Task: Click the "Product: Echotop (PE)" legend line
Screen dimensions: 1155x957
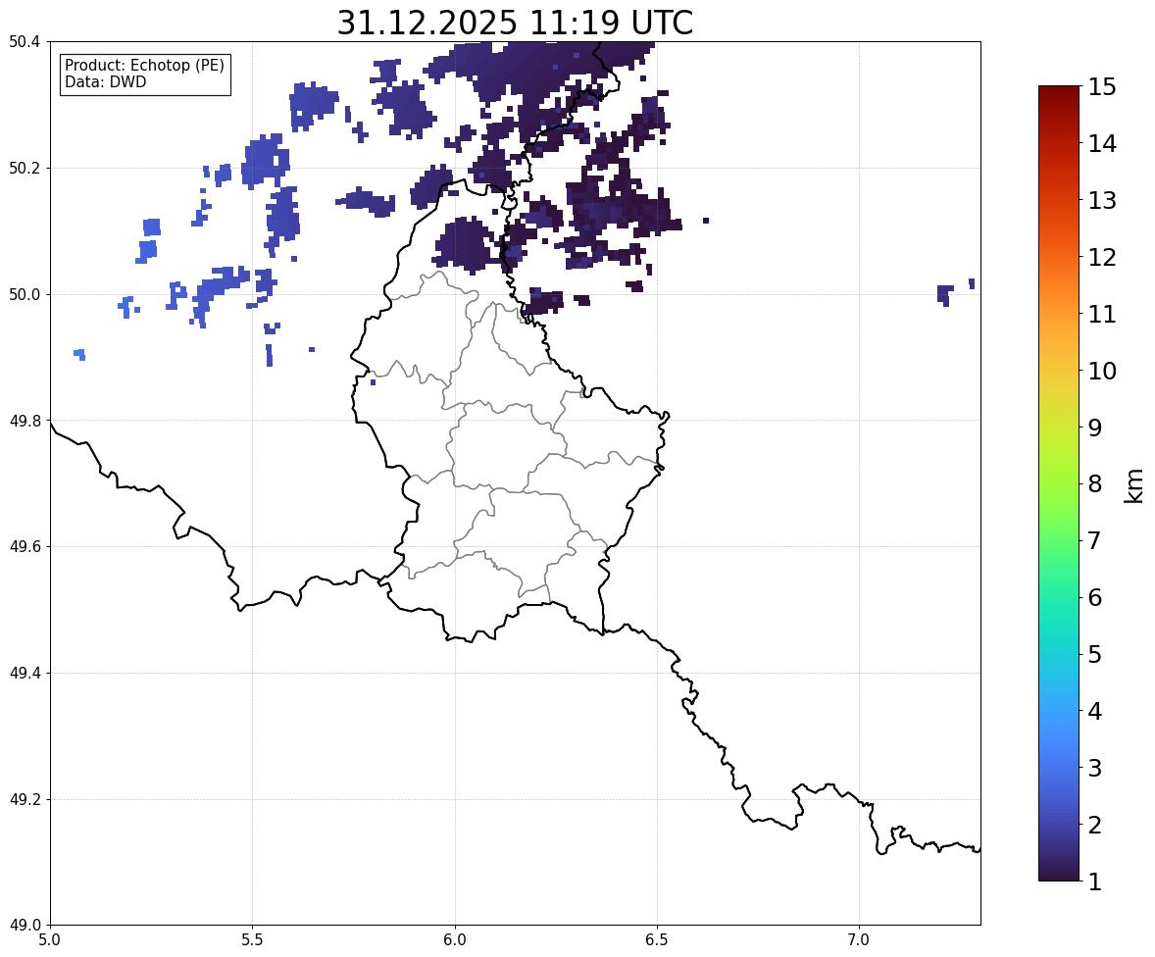Action: 144,66
